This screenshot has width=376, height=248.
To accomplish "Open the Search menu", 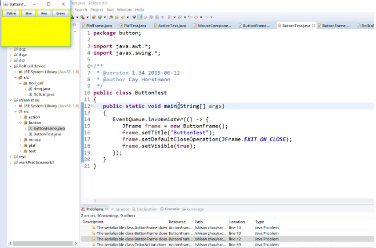I will 81,10.
